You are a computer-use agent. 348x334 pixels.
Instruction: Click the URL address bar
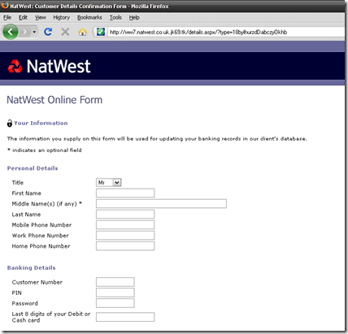point(226,32)
